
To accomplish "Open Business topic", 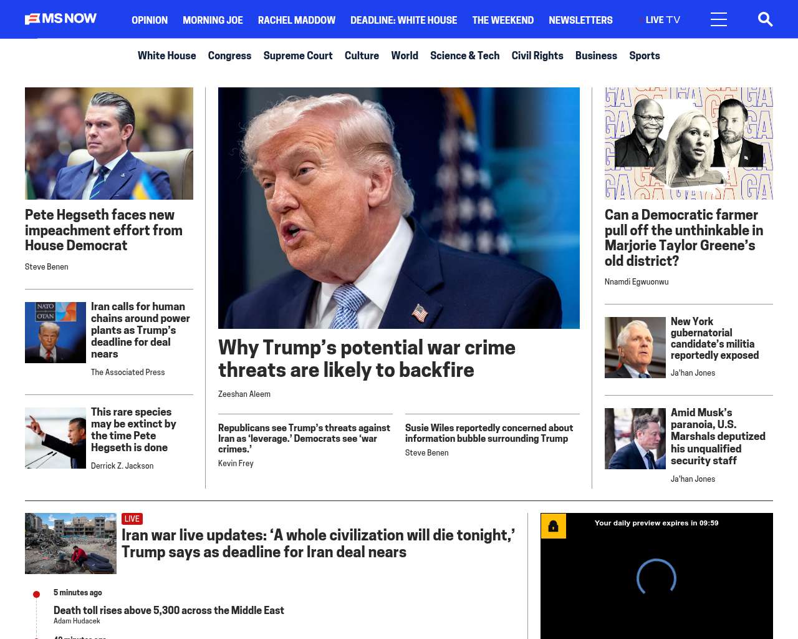I will (596, 56).
